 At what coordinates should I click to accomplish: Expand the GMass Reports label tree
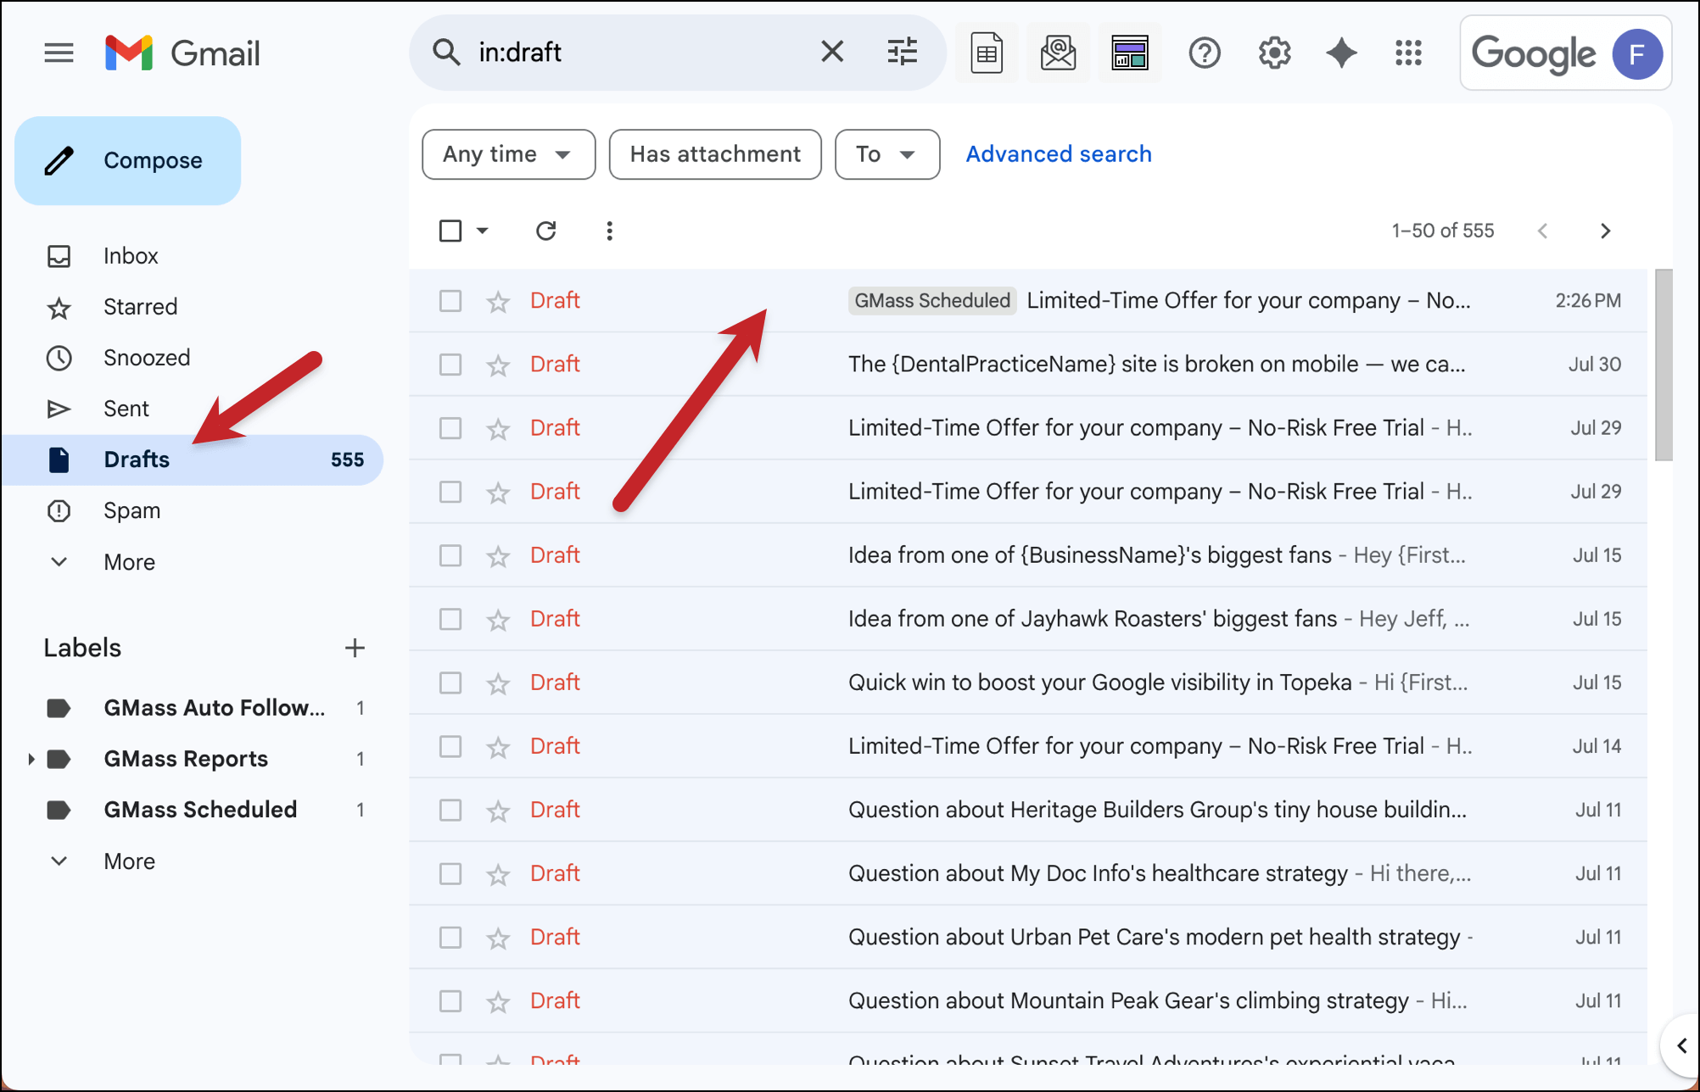[31, 759]
